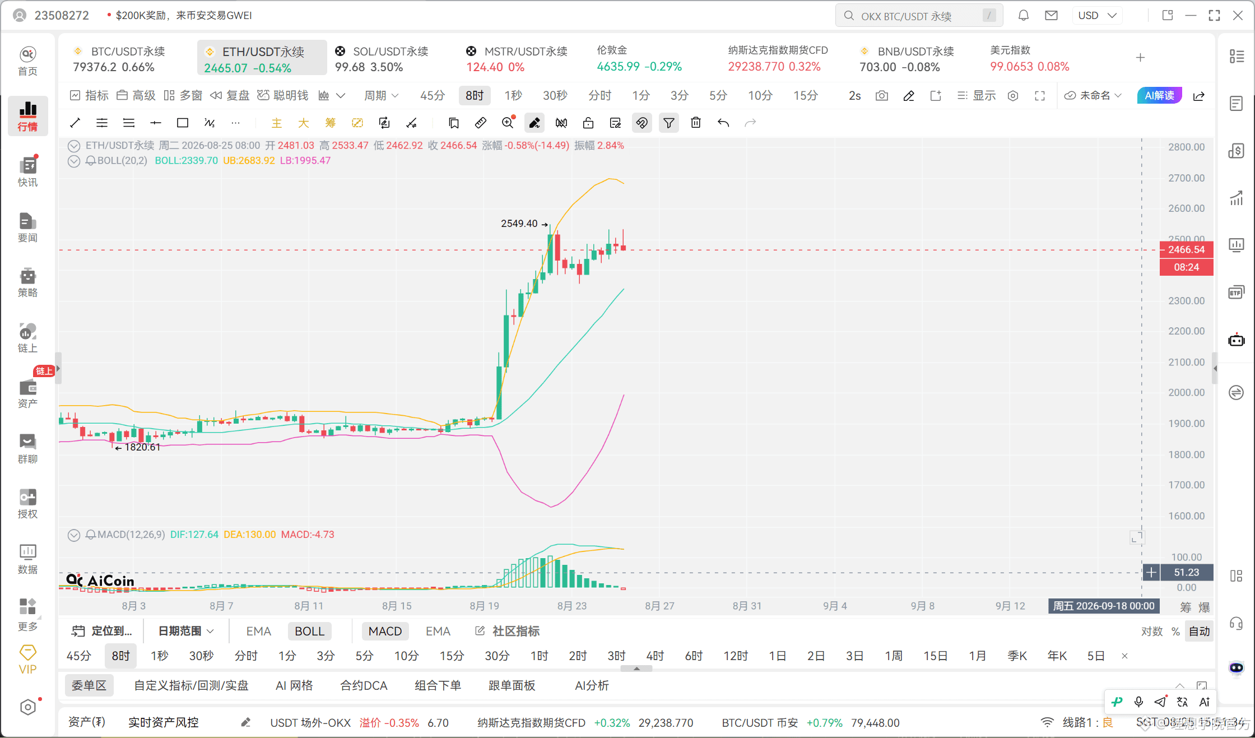
Task: Open the AI robot assistant icon
Action: click(1237, 340)
